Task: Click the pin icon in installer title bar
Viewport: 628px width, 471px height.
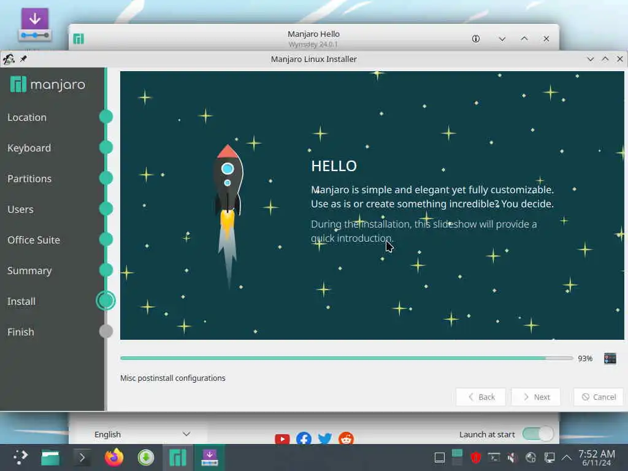Action: 24,59
